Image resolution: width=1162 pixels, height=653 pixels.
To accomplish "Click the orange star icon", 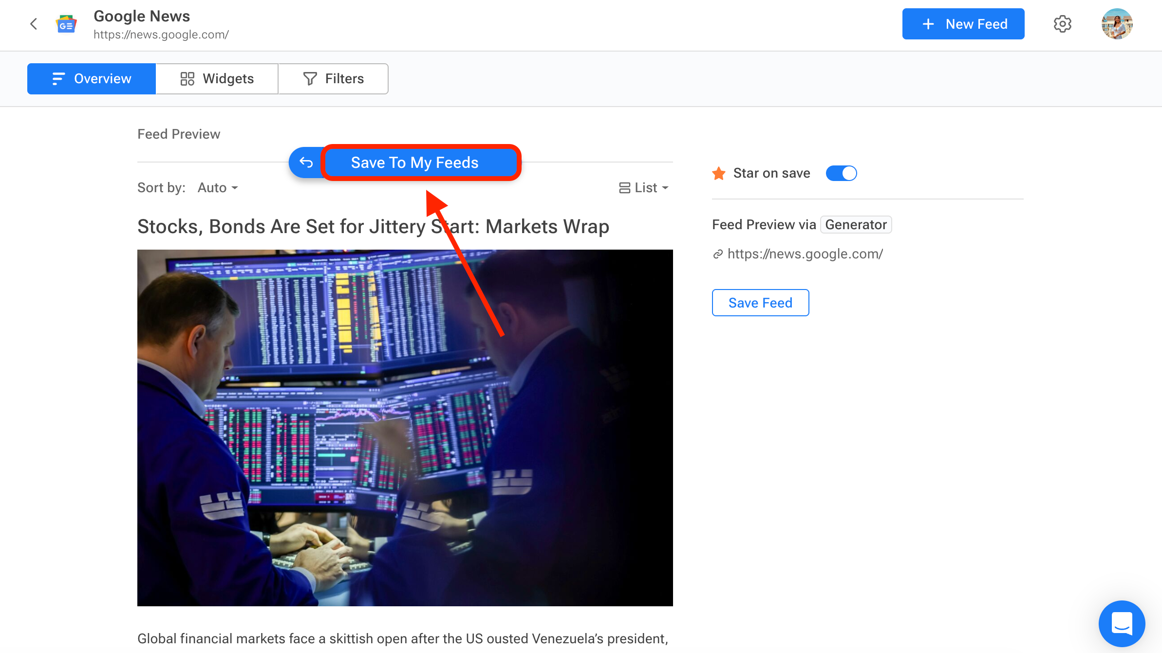I will [719, 173].
